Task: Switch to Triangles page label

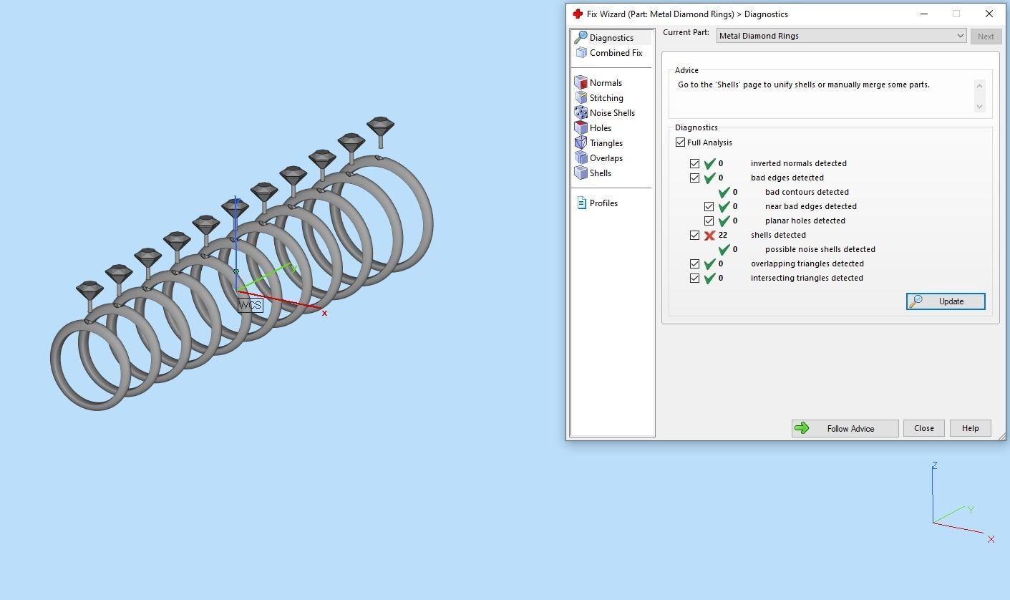Action: click(606, 143)
